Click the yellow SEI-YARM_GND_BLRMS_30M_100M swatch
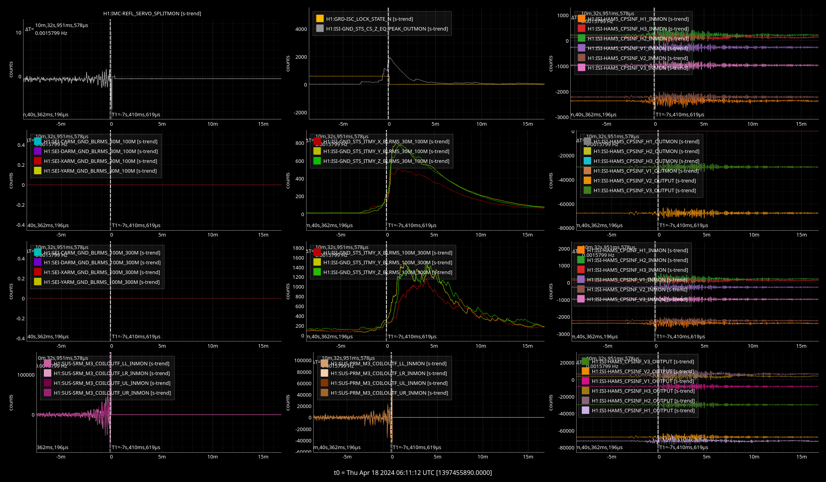 pyautogui.click(x=38, y=171)
